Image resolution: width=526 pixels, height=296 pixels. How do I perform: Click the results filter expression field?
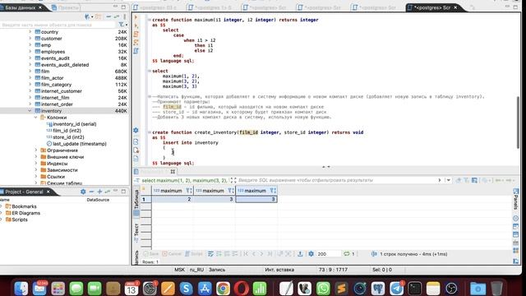(x=336, y=180)
